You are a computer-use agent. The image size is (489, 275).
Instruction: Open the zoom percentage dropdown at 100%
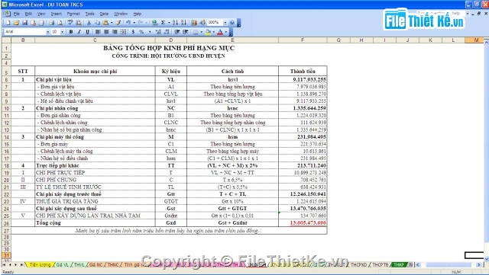coord(225,23)
